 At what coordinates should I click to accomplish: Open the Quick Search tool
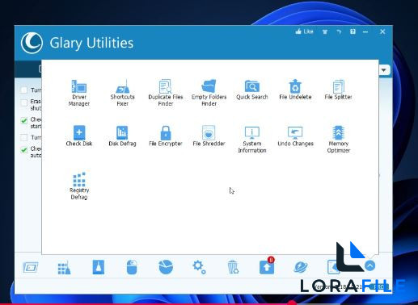pyautogui.click(x=252, y=90)
